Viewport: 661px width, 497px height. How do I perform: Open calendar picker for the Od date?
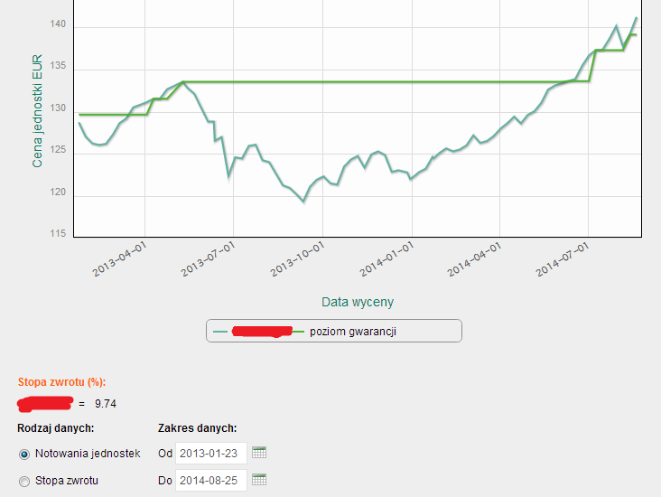coord(259,453)
